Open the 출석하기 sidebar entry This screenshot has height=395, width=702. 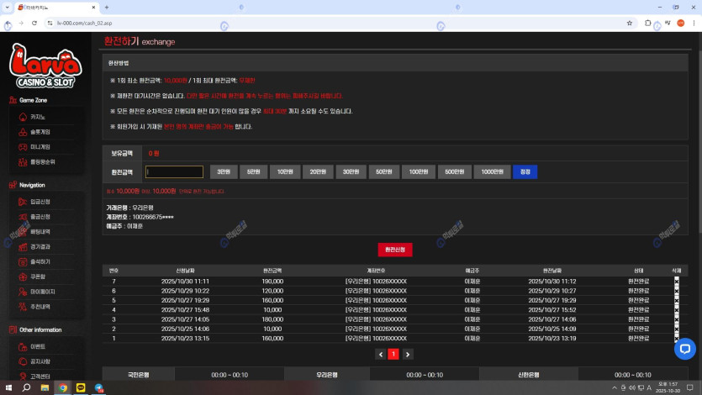pos(40,261)
